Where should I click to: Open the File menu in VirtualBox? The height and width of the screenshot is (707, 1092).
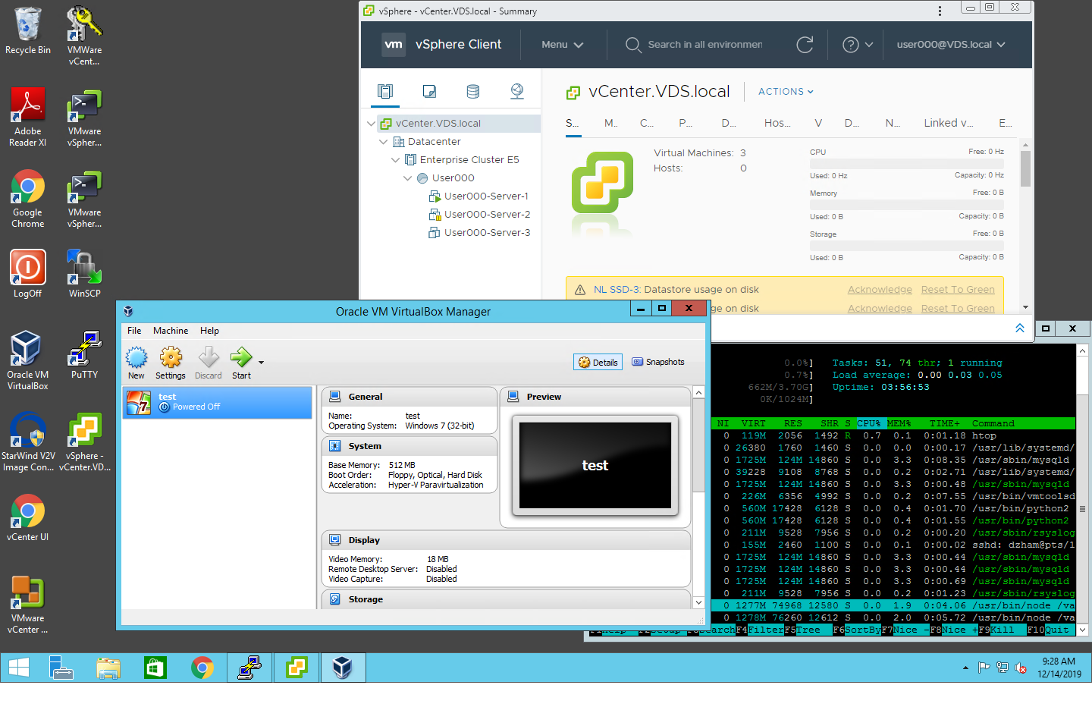coord(134,331)
